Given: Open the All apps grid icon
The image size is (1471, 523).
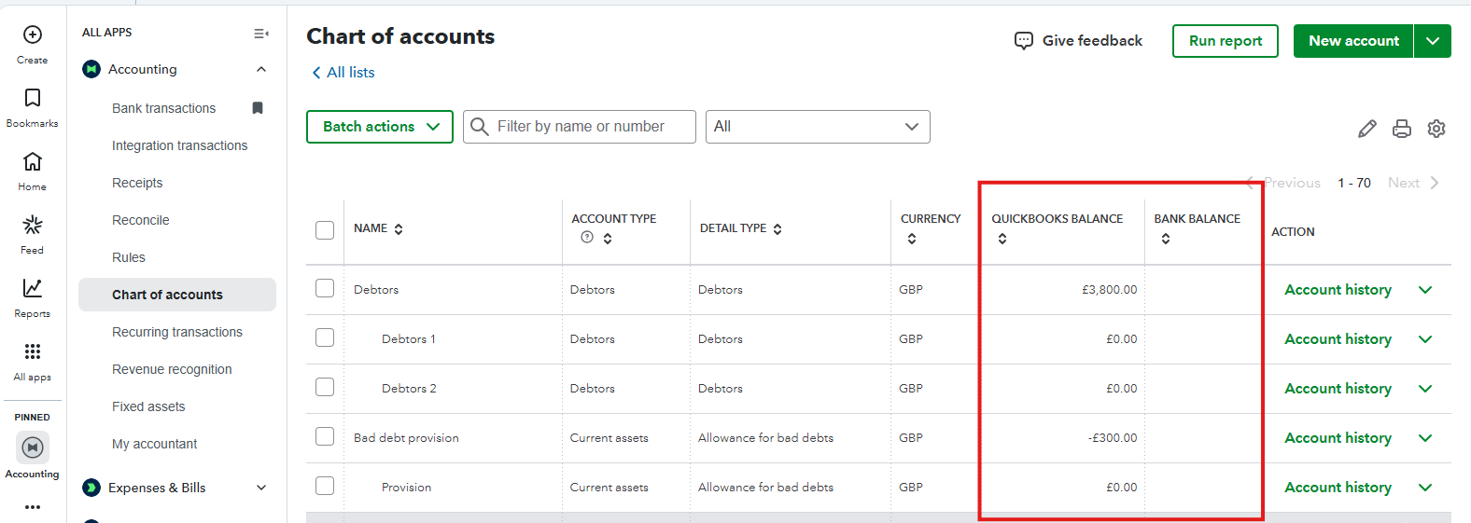Looking at the screenshot, I should 33,352.
